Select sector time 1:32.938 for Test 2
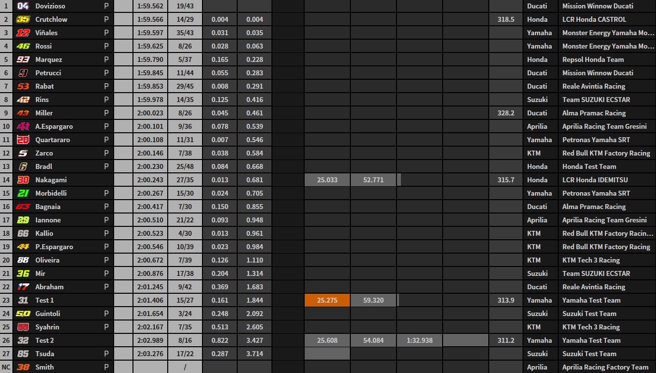The height and width of the screenshot is (373, 656). [x=419, y=340]
